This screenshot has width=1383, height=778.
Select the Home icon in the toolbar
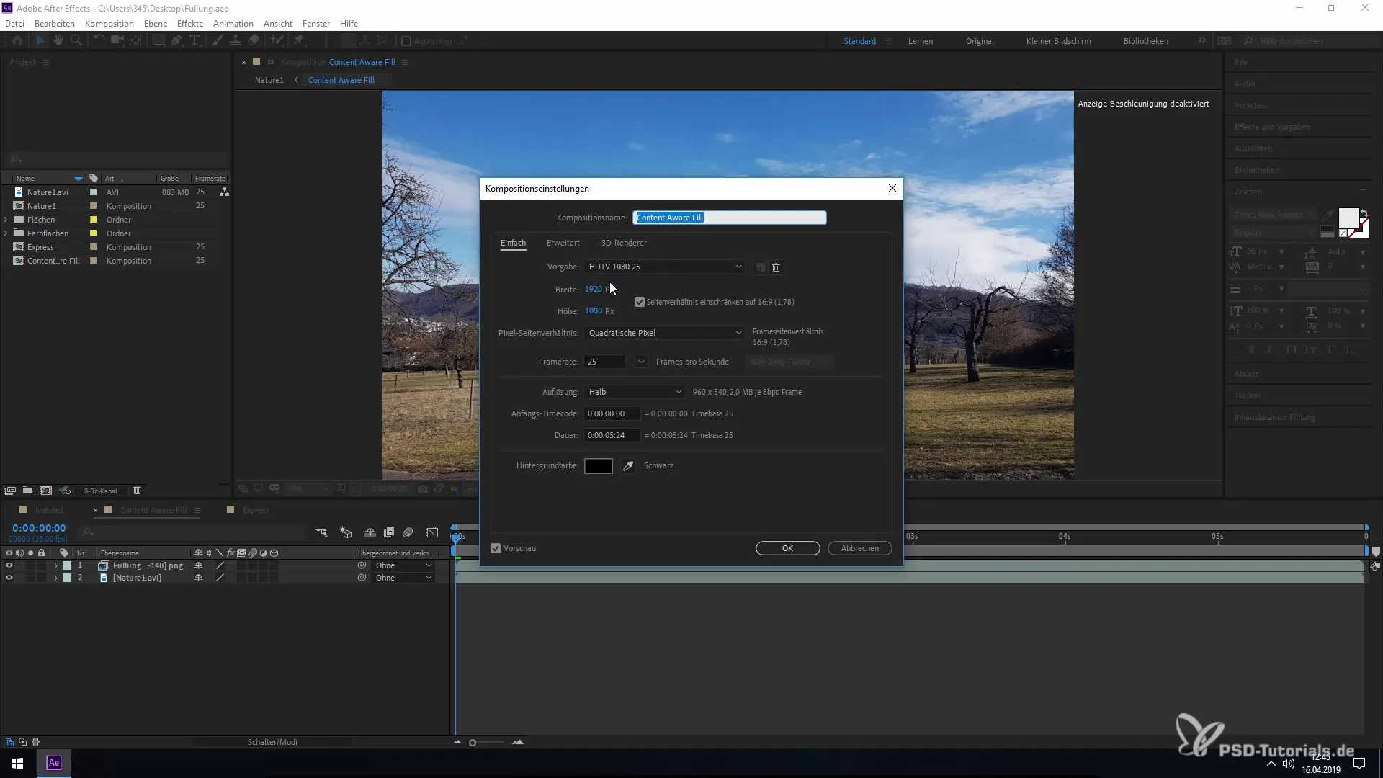tap(17, 41)
